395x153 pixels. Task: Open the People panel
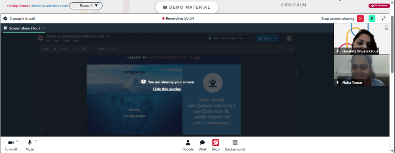[x=188, y=146]
